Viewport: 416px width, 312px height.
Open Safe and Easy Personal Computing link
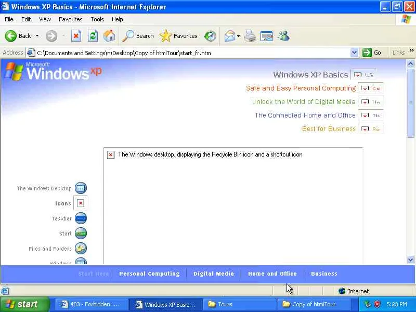point(301,88)
